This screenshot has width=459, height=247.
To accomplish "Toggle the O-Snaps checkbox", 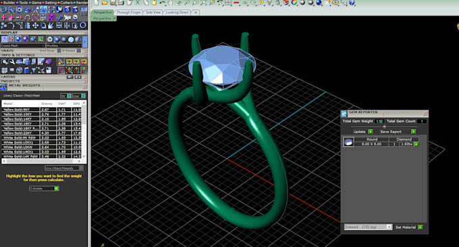I will tap(78, 50).
